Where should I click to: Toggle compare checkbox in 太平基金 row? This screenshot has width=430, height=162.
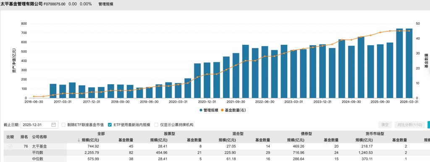[x=10, y=146]
